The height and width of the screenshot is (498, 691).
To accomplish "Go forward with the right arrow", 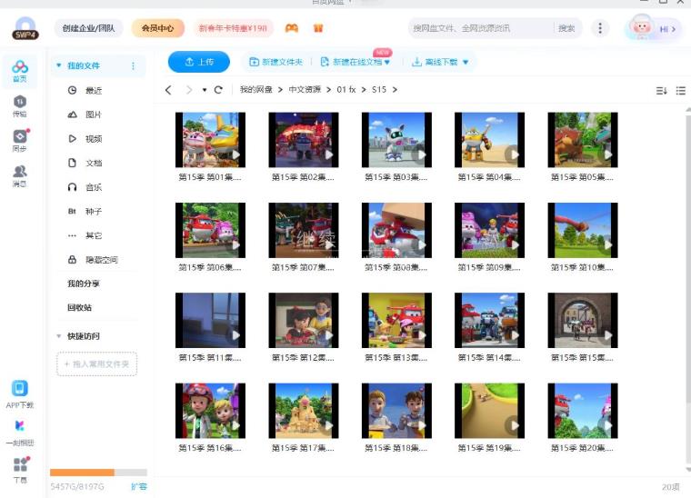I will pos(189,90).
